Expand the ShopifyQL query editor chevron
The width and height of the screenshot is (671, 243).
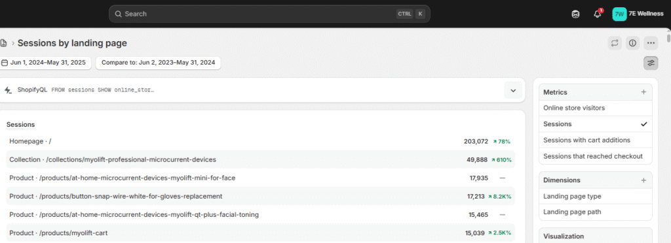[513, 90]
